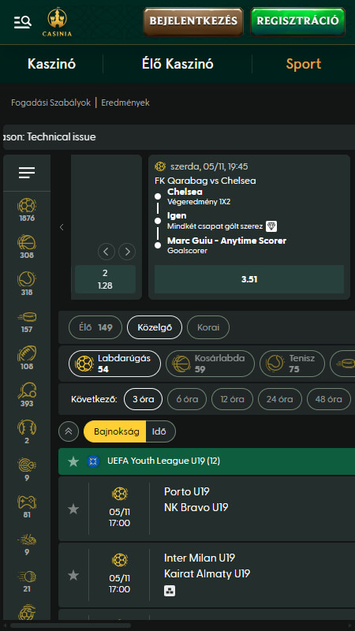
Task: Filter by Tenisz 75
Action: click(292, 364)
